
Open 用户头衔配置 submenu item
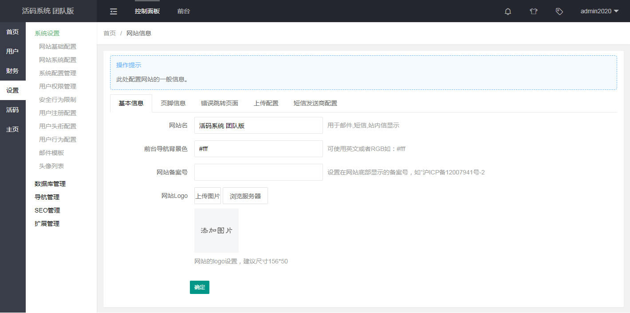pyautogui.click(x=58, y=126)
